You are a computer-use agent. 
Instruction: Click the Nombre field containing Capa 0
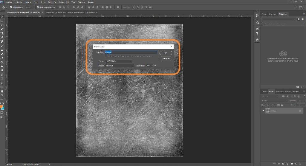131,52
